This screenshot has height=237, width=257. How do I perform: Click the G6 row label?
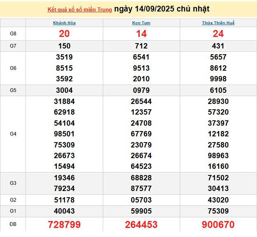13,68
